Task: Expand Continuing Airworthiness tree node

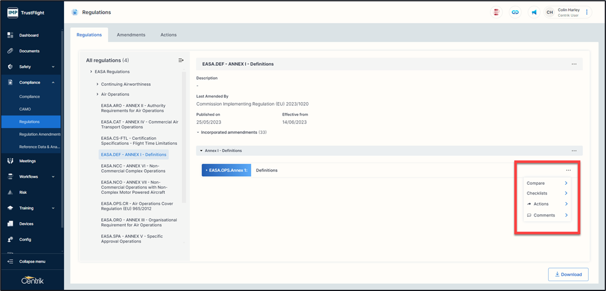Action: coord(98,84)
